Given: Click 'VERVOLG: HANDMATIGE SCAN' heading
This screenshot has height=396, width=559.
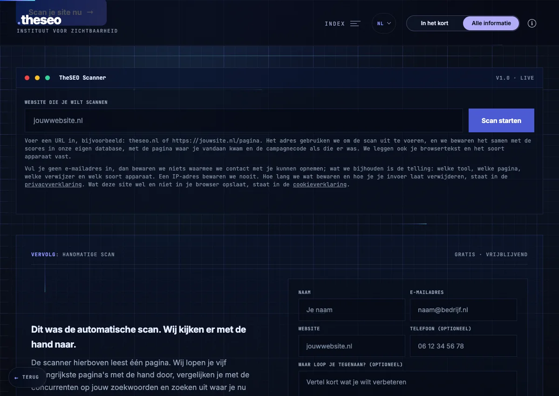Looking at the screenshot, I should pyautogui.click(x=73, y=254).
